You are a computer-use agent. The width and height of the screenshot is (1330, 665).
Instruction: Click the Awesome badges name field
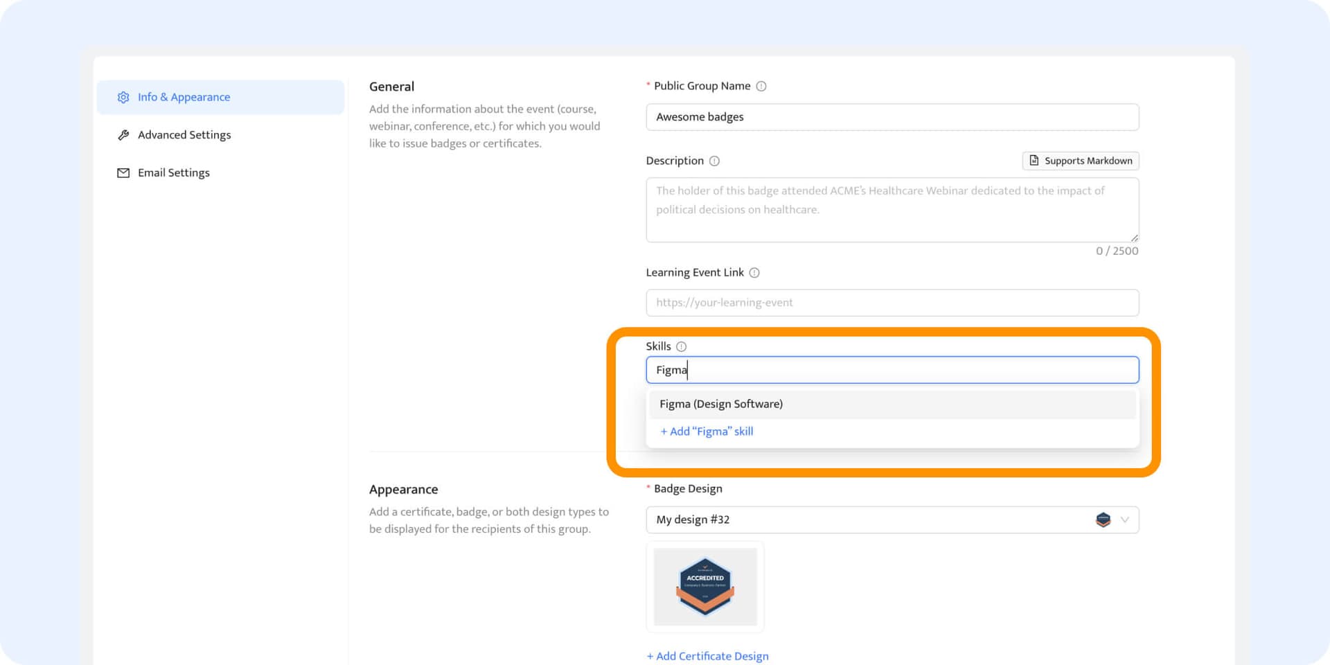pyautogui.click(x=892, y=116)
